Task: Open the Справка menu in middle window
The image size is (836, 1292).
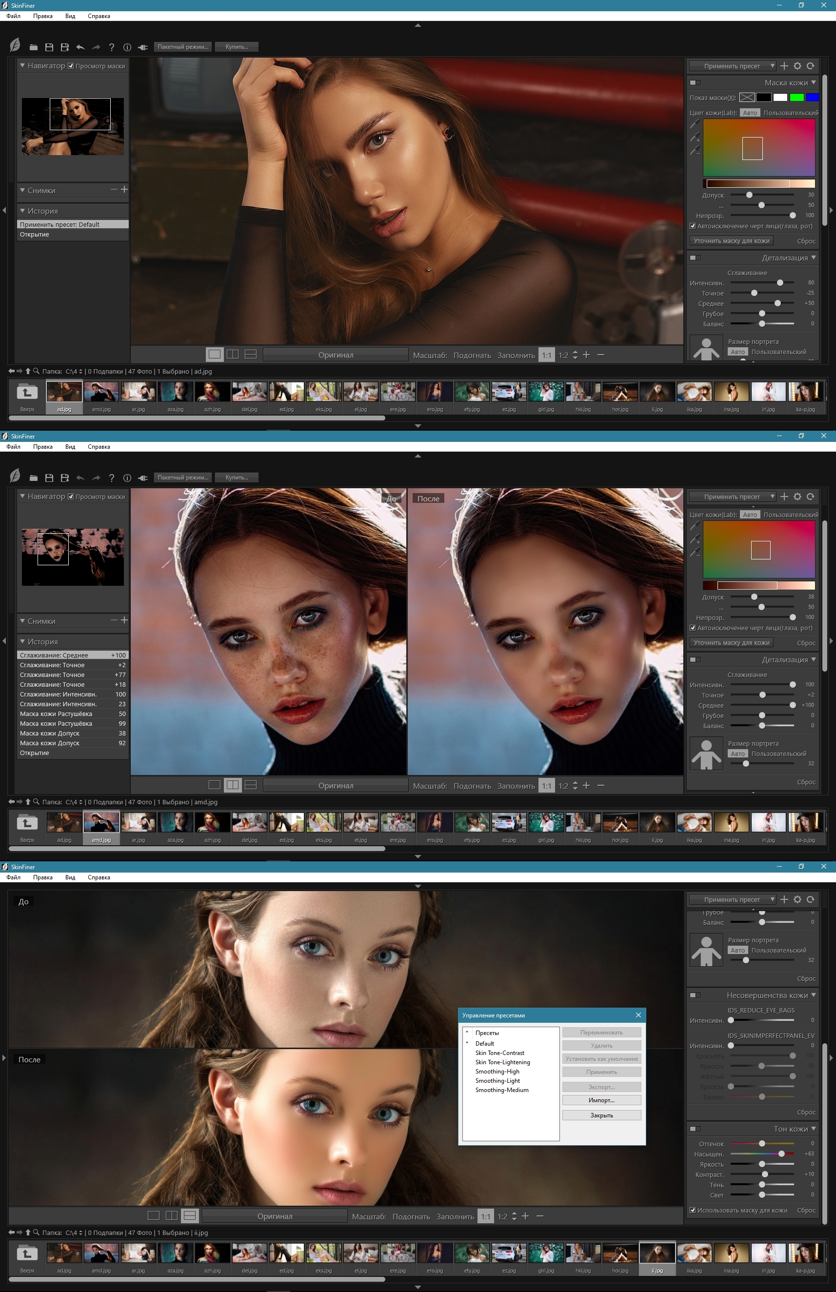Action: pos(99,447)
